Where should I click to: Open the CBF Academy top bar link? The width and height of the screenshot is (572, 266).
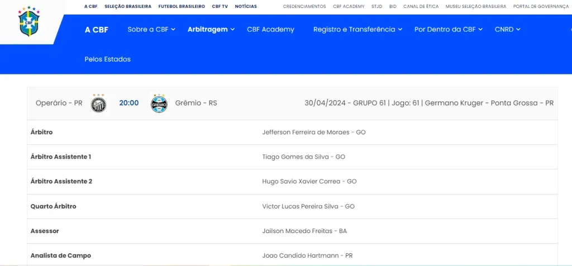349,7
